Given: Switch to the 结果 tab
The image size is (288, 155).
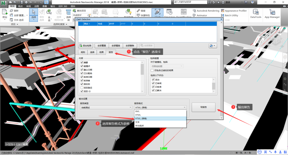Looking at the screenshot, I should point(102,52).
